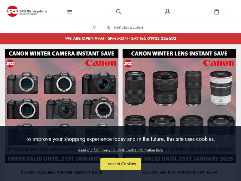Click Canon Lens Winter Instant Save title
Screen dimensions: 241x181
[x=179, y=173]
